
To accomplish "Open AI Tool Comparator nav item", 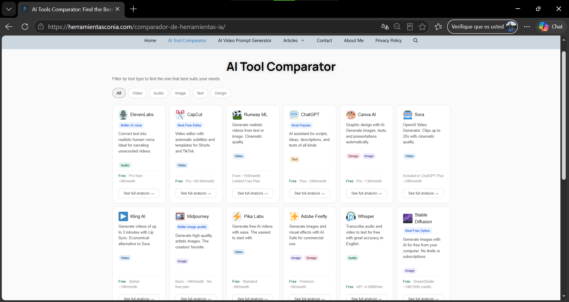I will click(x=187, y=41).
